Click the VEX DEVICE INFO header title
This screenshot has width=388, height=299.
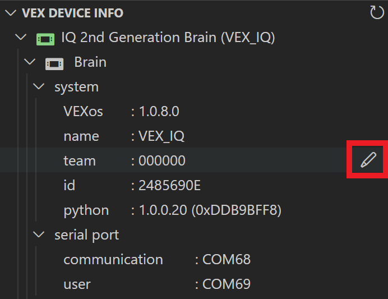pos(72,13)
